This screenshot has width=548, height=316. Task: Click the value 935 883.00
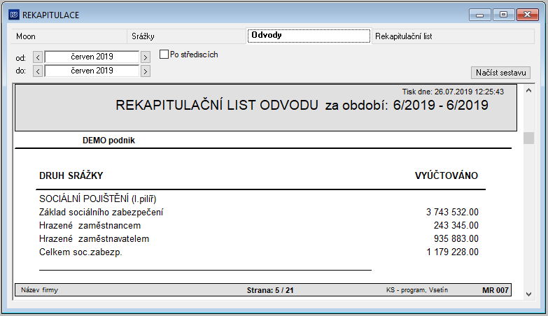pos(456,239)
